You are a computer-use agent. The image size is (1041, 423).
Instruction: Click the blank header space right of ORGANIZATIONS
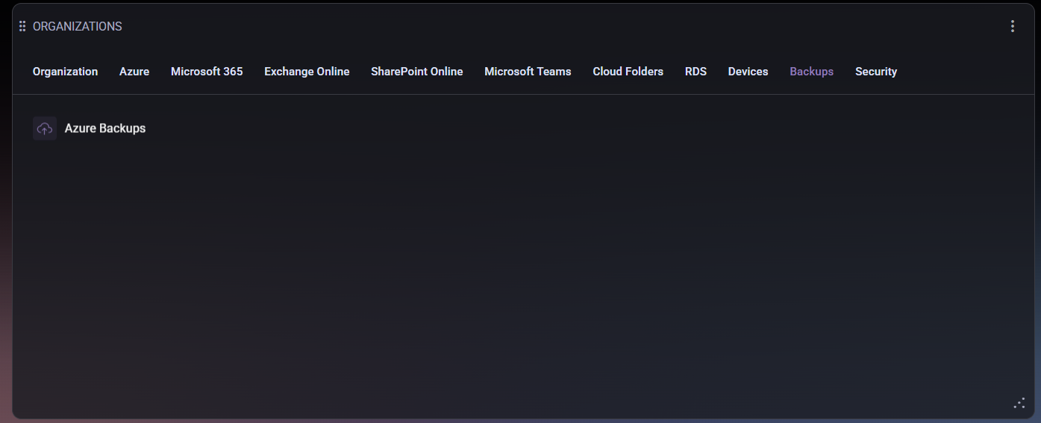[522, 26]
